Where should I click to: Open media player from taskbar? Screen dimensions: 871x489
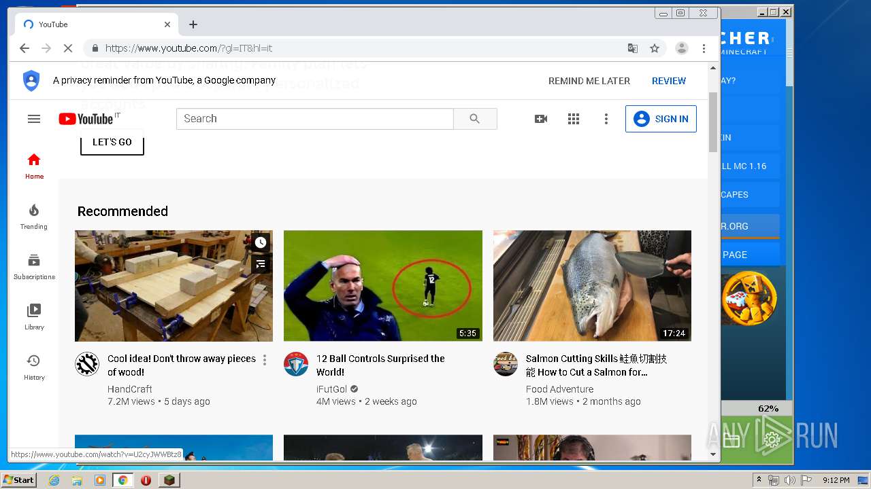100,480
